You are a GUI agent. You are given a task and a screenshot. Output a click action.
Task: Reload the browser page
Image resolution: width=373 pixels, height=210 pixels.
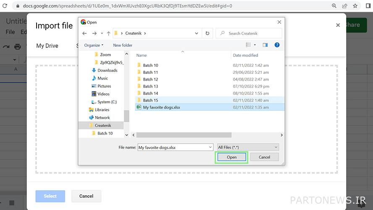[x=5, y=6]
